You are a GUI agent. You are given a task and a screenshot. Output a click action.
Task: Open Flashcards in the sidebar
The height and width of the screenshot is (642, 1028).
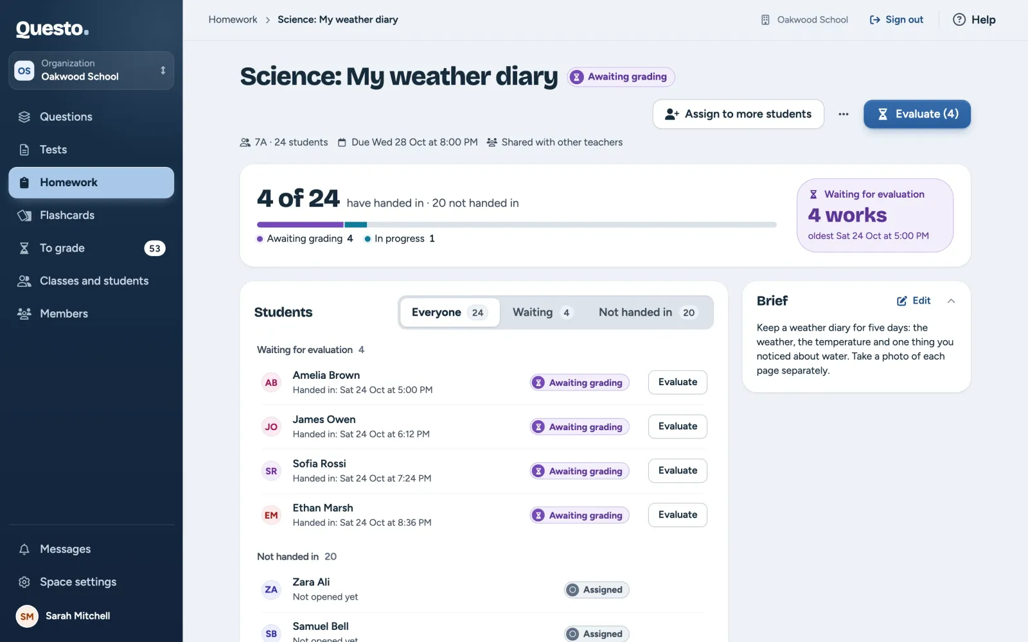click(91, 215)
